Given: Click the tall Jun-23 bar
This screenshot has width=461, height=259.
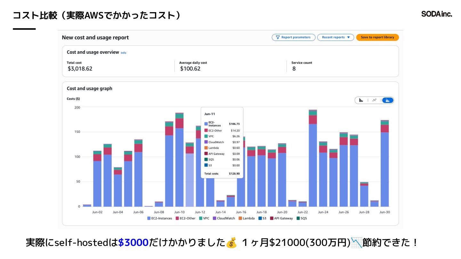Looking at the screenshot, I should (313, 158).
